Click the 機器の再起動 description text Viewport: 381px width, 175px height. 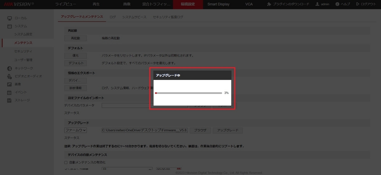pos(111,38)
